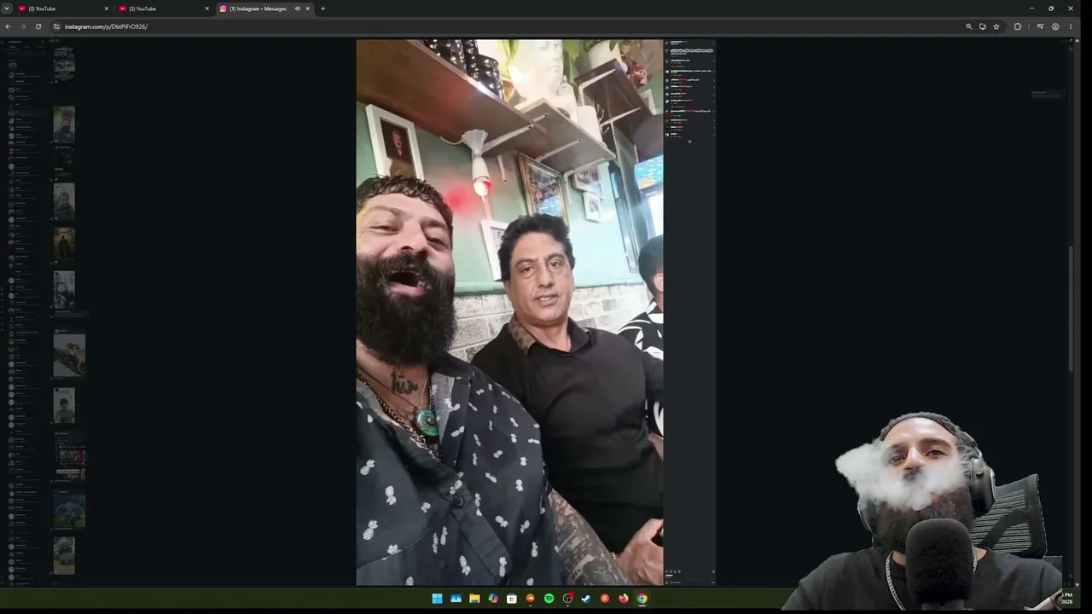This screenshot has width=1092, height=614.
Task: Mute the Instagram tab audio
Action: click(x=297, y=9)
